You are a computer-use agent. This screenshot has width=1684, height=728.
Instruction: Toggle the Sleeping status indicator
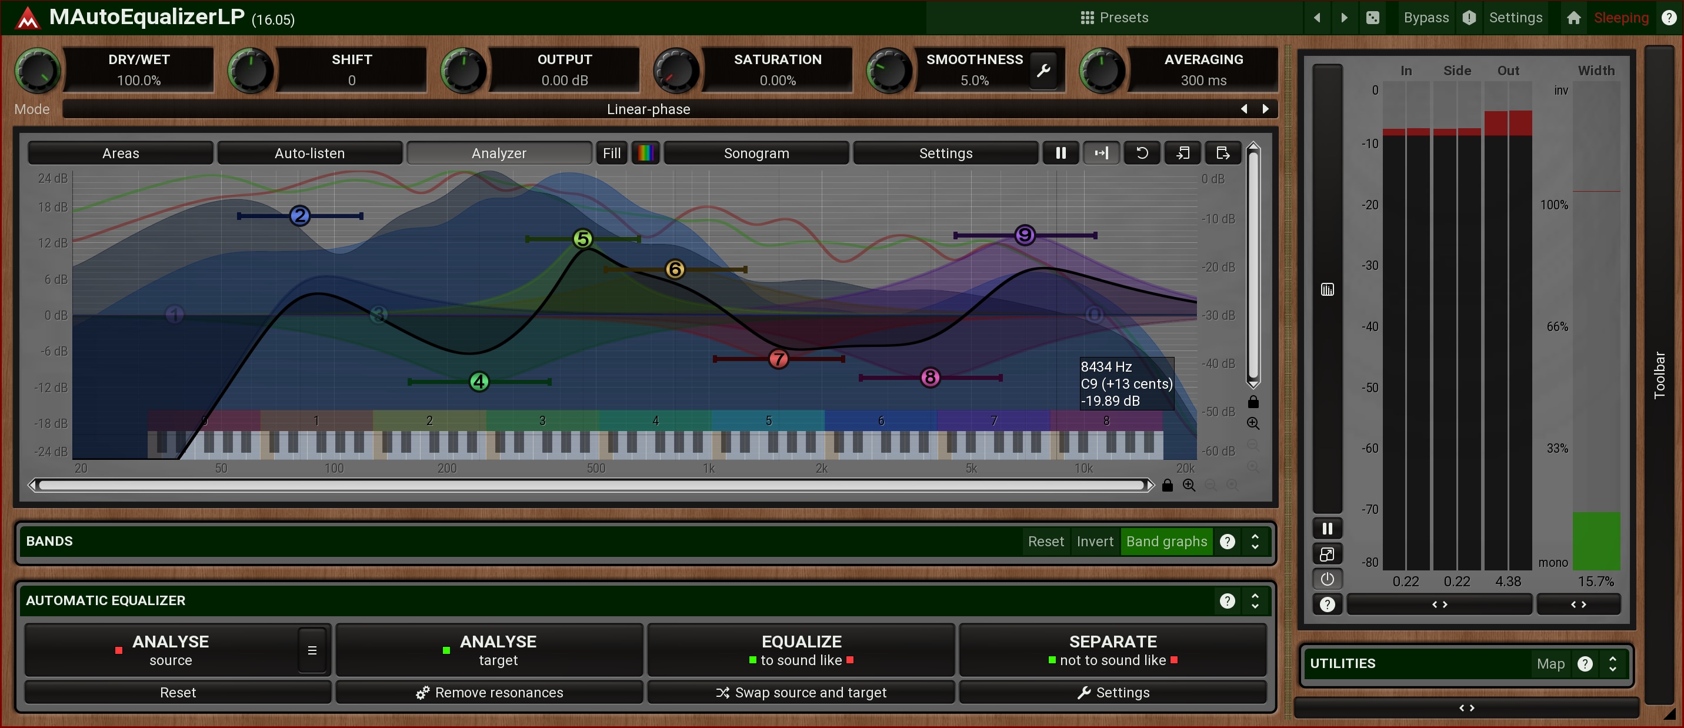[1620, 18]
